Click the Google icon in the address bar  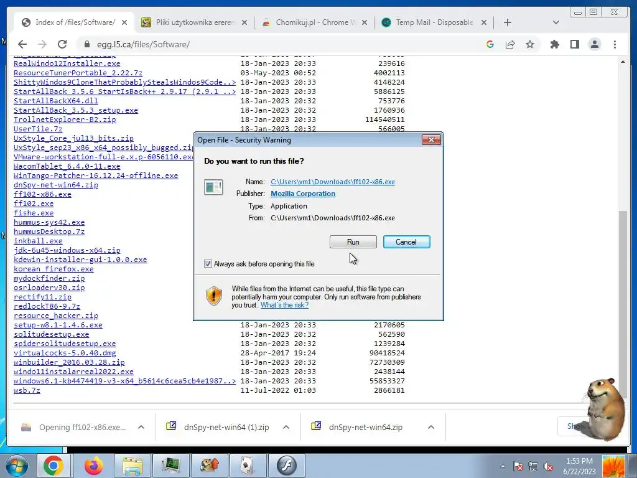(x=490, y=44)
